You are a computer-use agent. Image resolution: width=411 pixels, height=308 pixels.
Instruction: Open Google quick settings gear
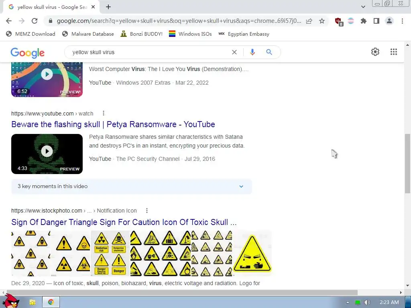375,52
